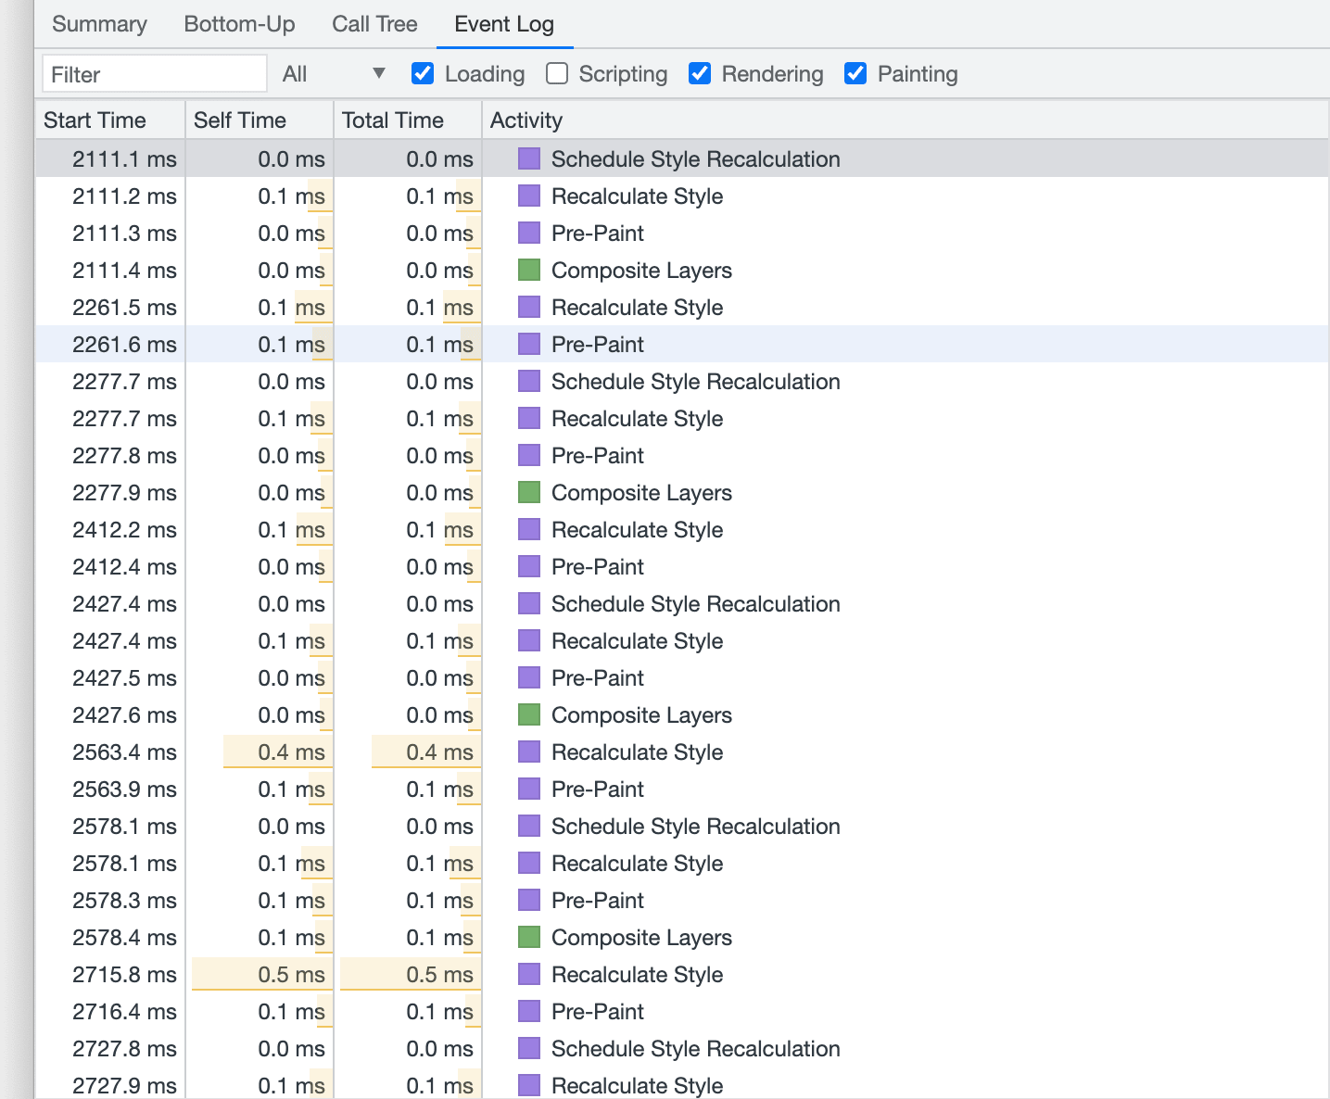Sort by the Activity column header
Screen dimensions: 1330x1099
[906, 120]
